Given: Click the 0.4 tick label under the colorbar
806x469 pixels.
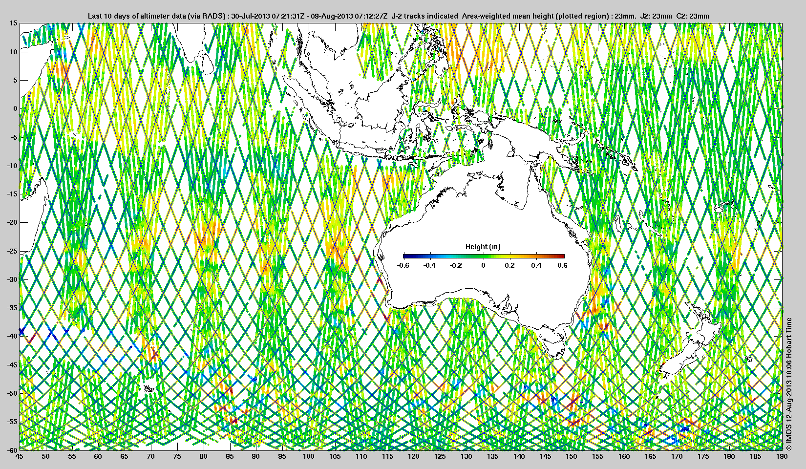Looking at the screenshot, I should (x=536, y=265).
